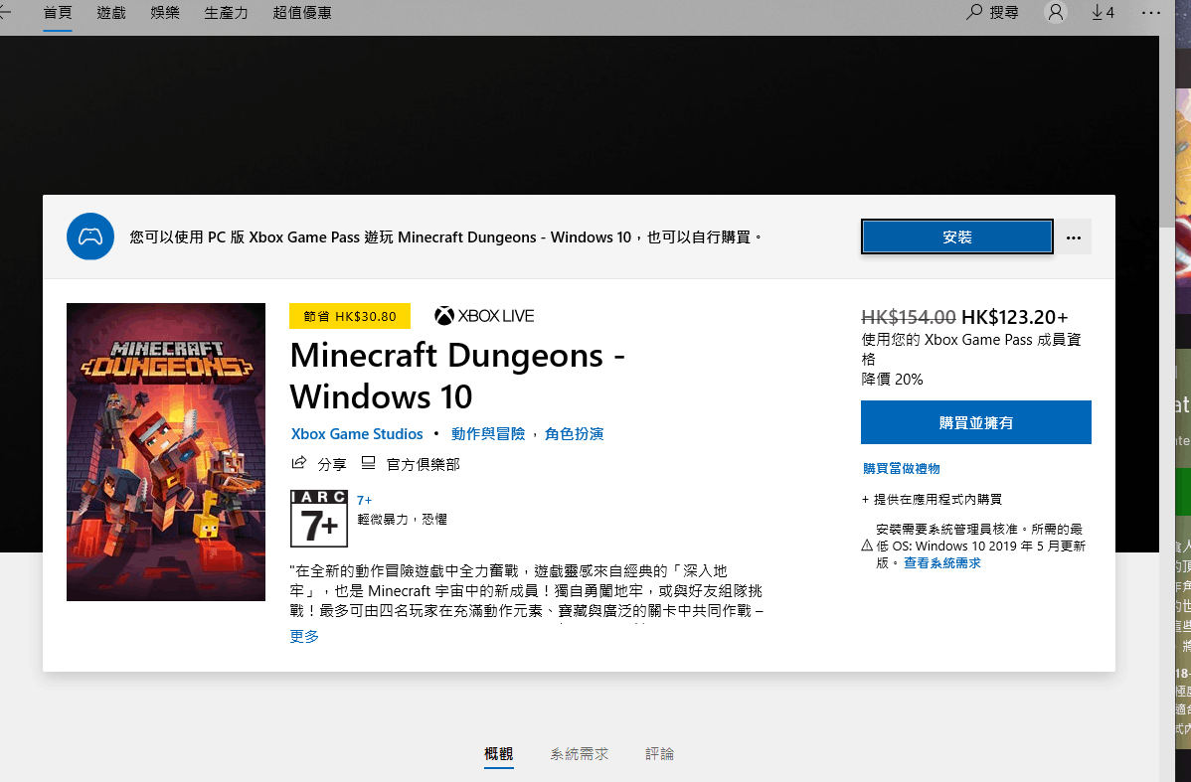This screenshot has height=782, width=1191.
Task: Select the 系統需求 tab
Action: click(x=580, y=753)
